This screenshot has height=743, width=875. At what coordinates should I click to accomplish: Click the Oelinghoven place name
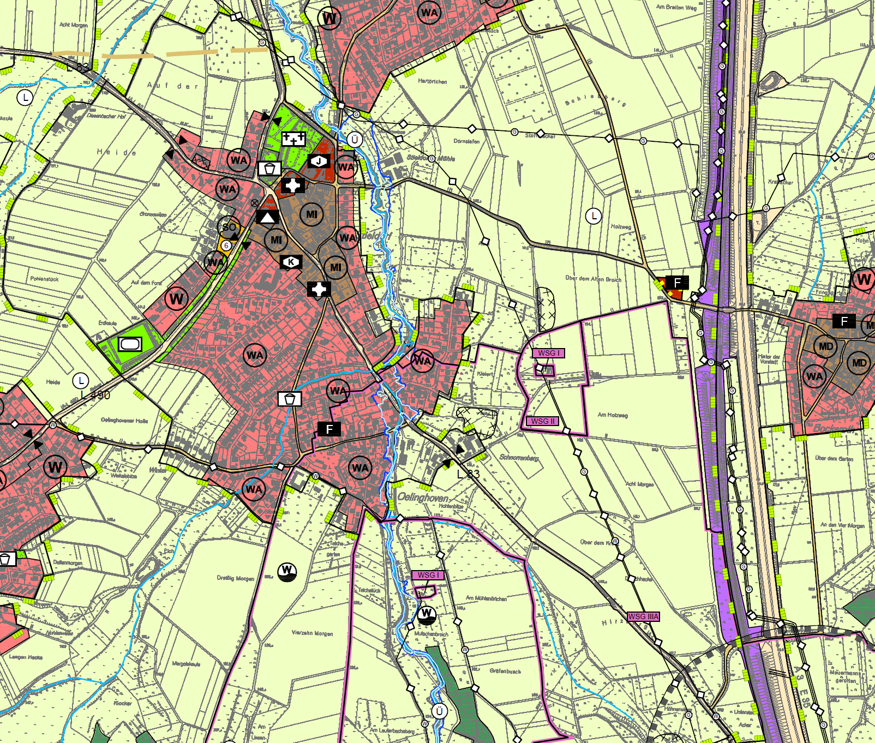423,497
